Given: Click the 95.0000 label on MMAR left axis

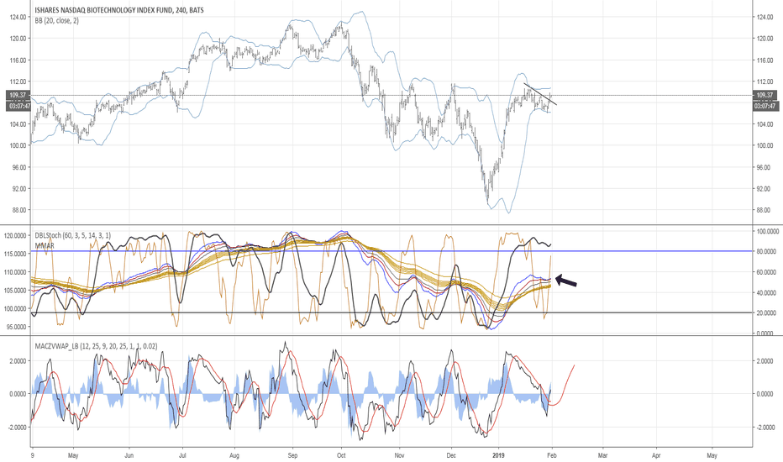Looking at the screenshot, I should pyautogui.click(x=17, y=327).
